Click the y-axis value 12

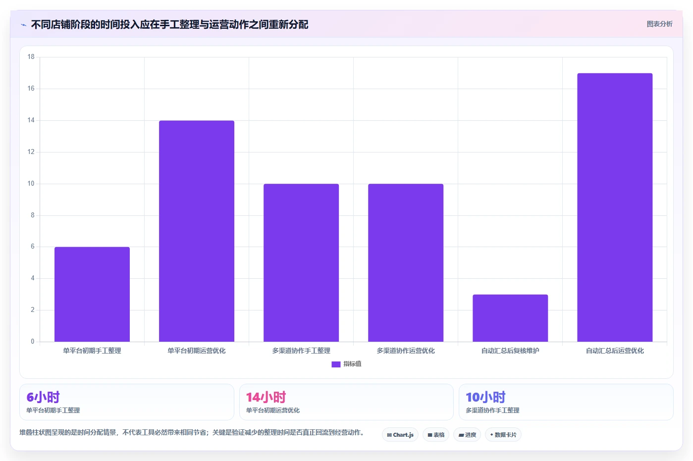[31, 152]
